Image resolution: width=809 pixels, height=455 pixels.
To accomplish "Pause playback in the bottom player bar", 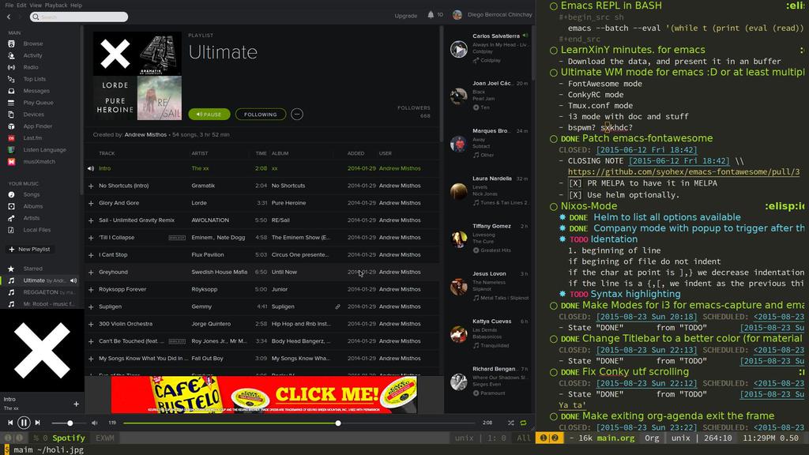I will [x=24, y=423].
